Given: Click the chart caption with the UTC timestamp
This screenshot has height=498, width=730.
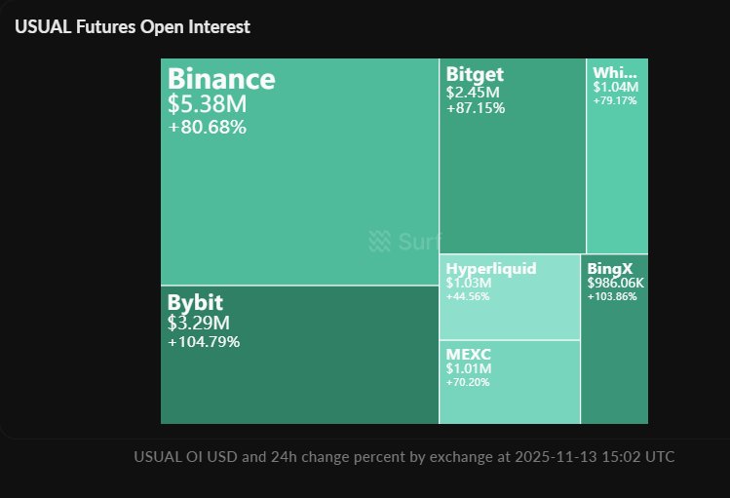Looking at the screenshot, I should 403,457.
